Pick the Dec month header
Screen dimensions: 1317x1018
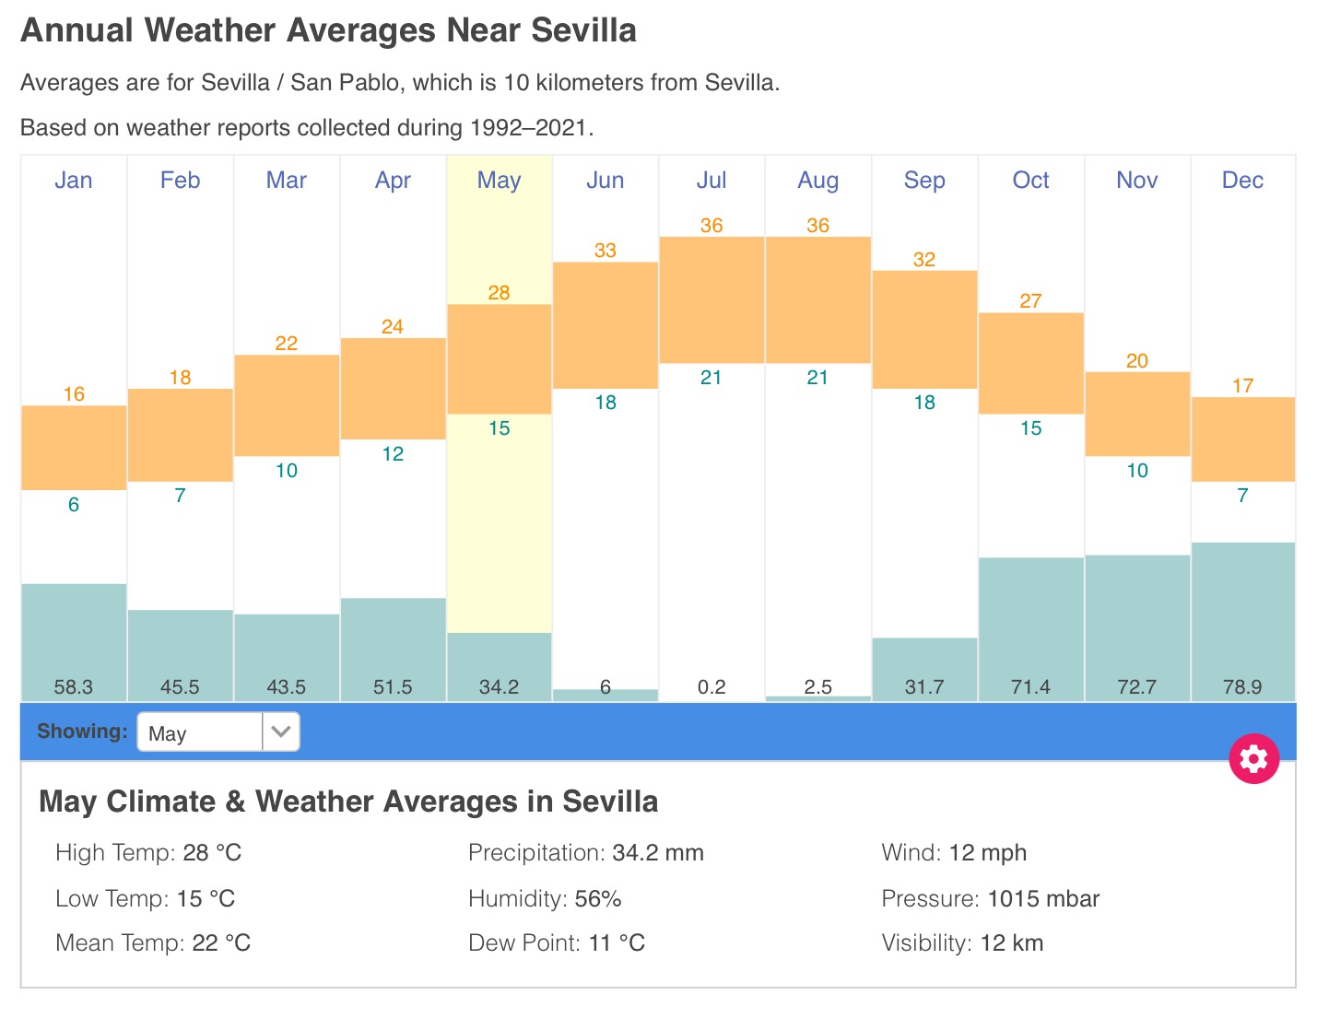[1242, 180]
